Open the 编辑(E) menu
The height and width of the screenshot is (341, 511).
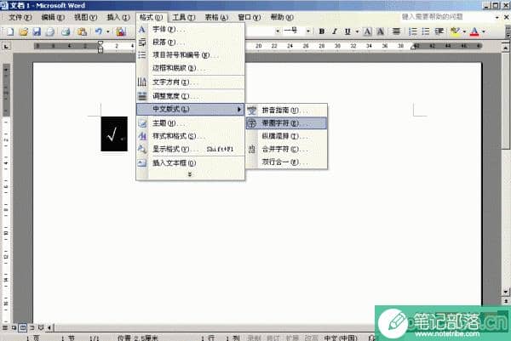click(x=53, y=17)
